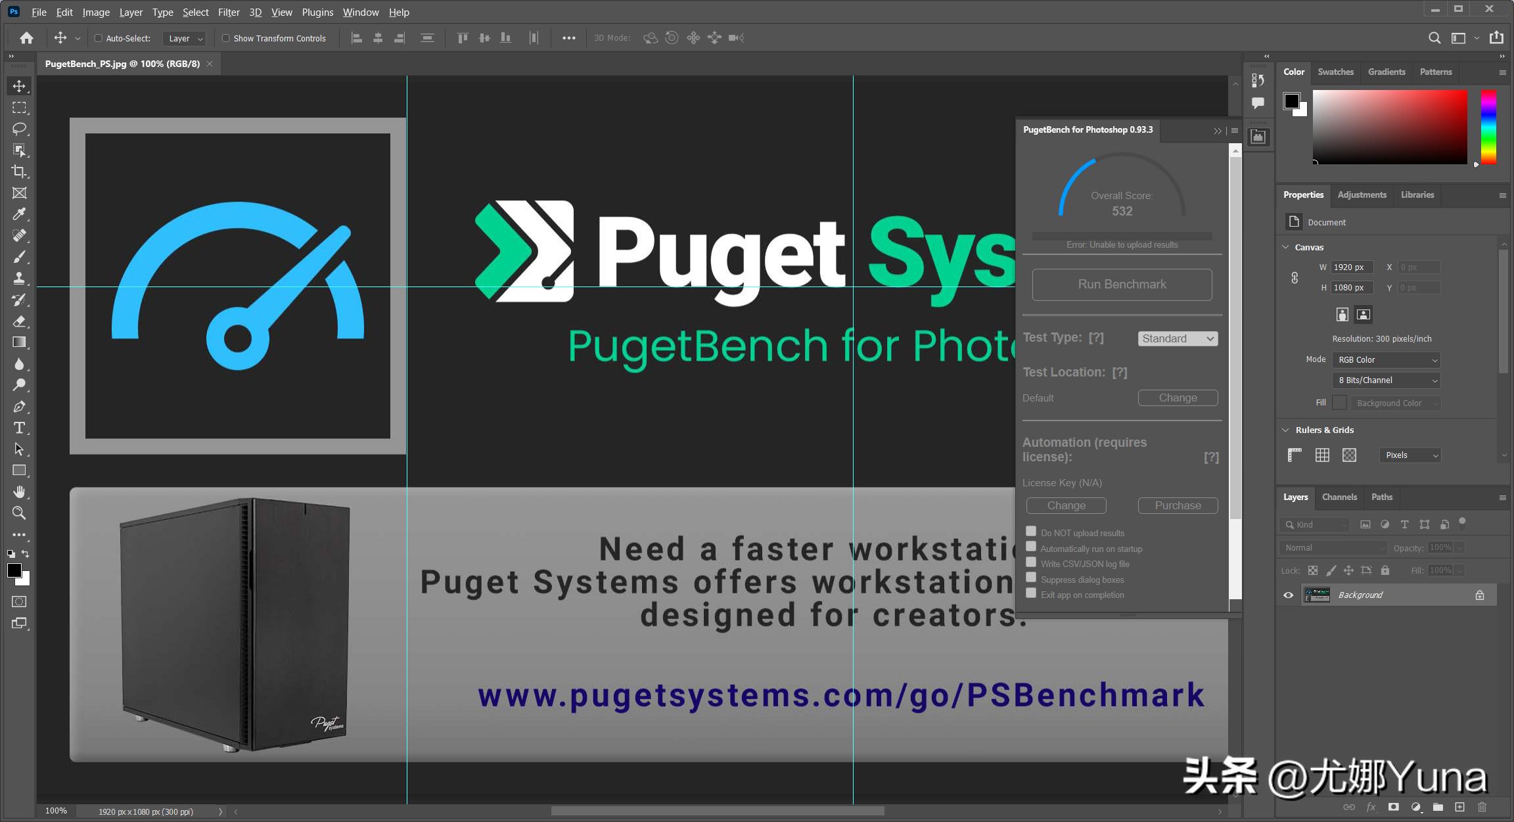1514x822 pixels.
Task: Open the RGB Color mode dropdown
Action: pos(1387,360)
